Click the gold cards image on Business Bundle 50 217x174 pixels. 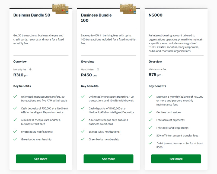60,9
